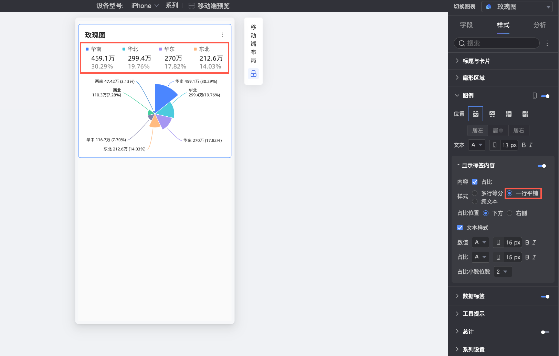This screenshot has width=559, height=356.
Task: Toggle the 数据标签 switch
Action: click(545, 296)
